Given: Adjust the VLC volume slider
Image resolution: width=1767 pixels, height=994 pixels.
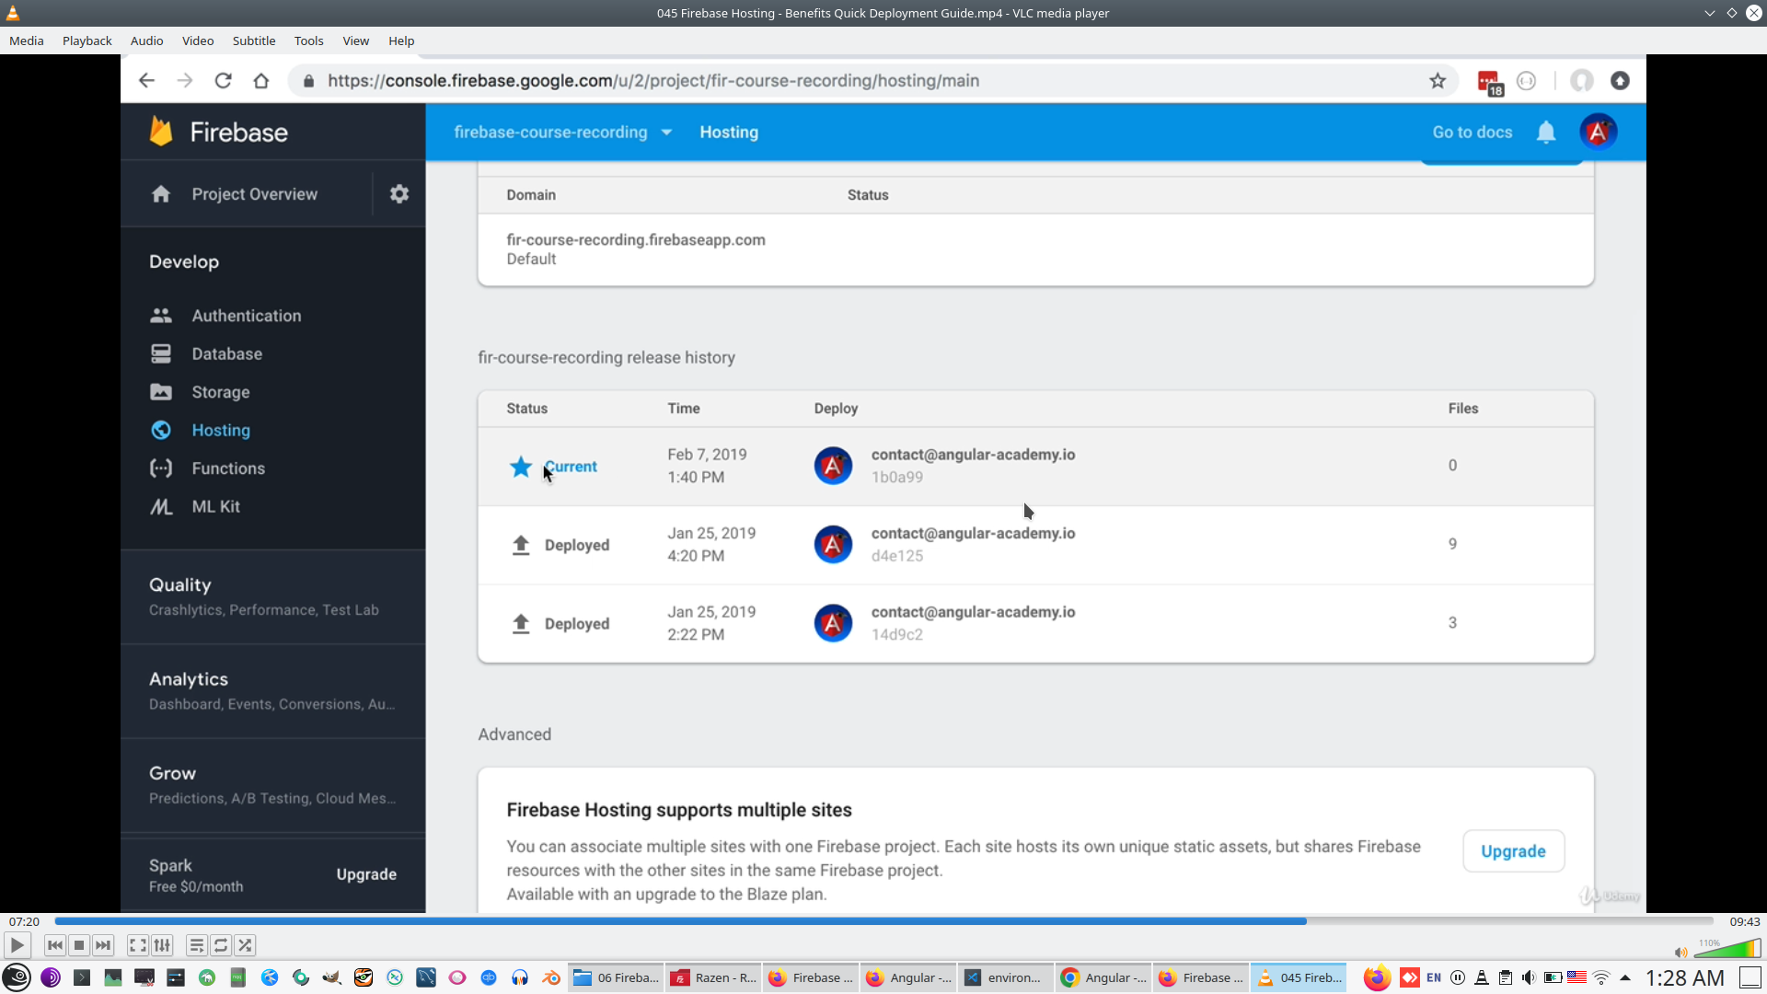Looking at the screenshot, I should [x=1727, y=949].
